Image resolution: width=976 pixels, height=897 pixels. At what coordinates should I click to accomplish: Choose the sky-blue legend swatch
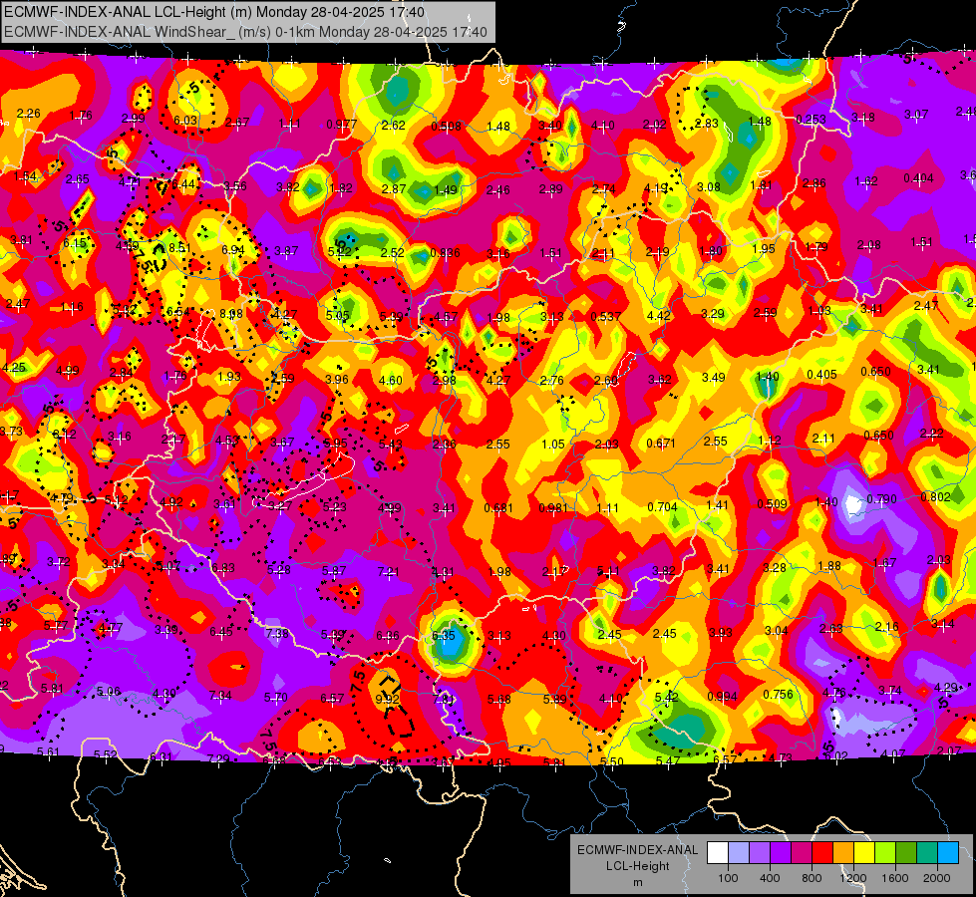(947, 853)
